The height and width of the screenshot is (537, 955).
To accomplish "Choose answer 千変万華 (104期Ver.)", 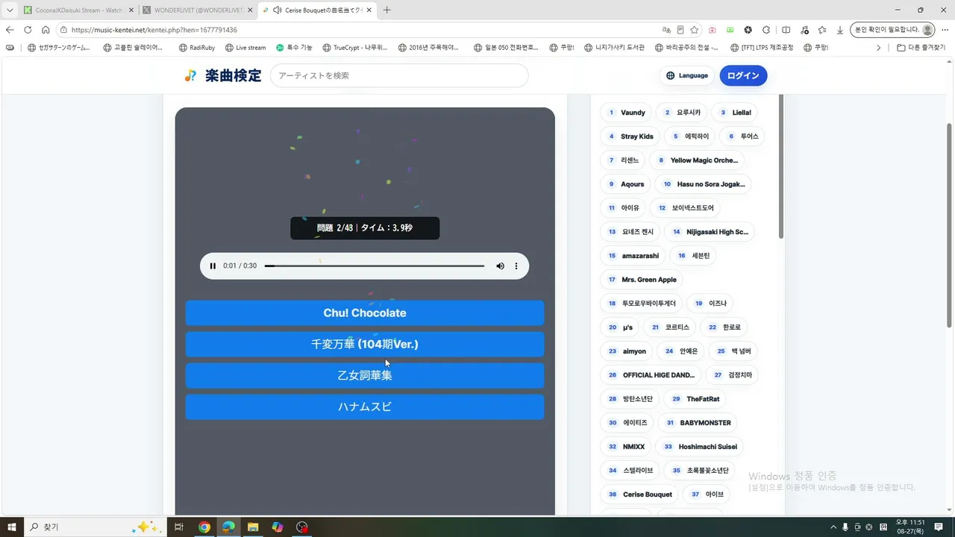I will click(x=365, y=345).
